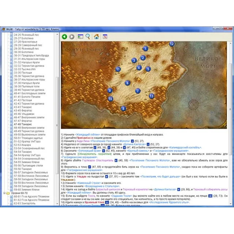Open the Гор'марок Опустошитель mob link
234x234 pixels.
pyautogui.click(x=98, y=161)
